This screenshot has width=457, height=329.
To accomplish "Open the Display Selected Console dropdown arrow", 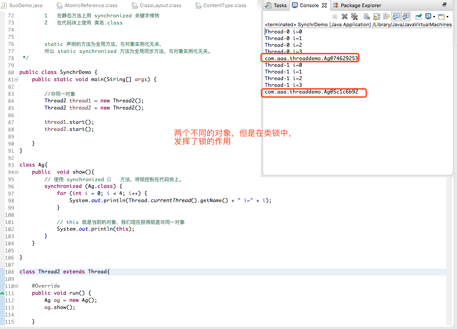I will click(434, 17).
